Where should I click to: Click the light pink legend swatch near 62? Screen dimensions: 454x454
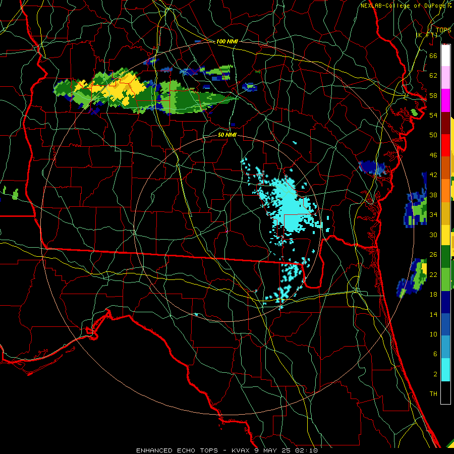coord(445,78)
